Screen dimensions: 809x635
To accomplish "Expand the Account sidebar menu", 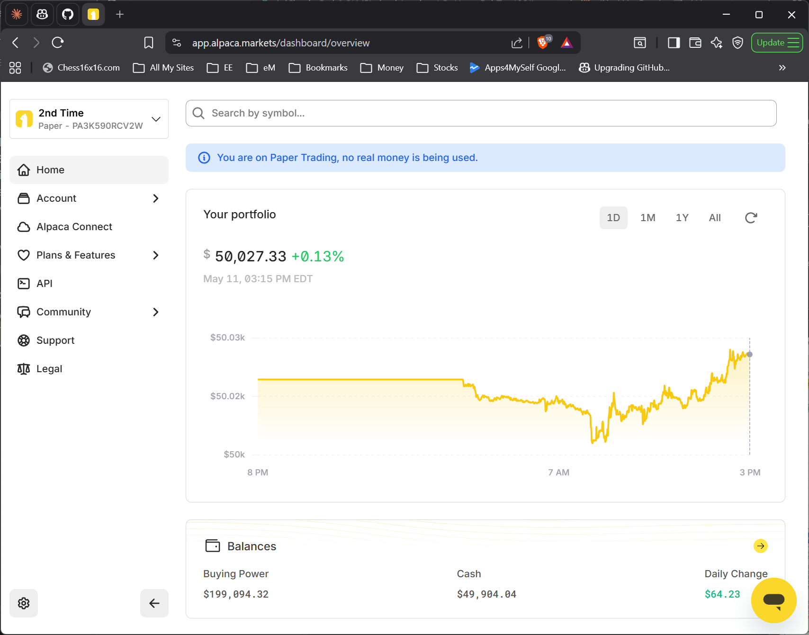I will coord(89,198).
